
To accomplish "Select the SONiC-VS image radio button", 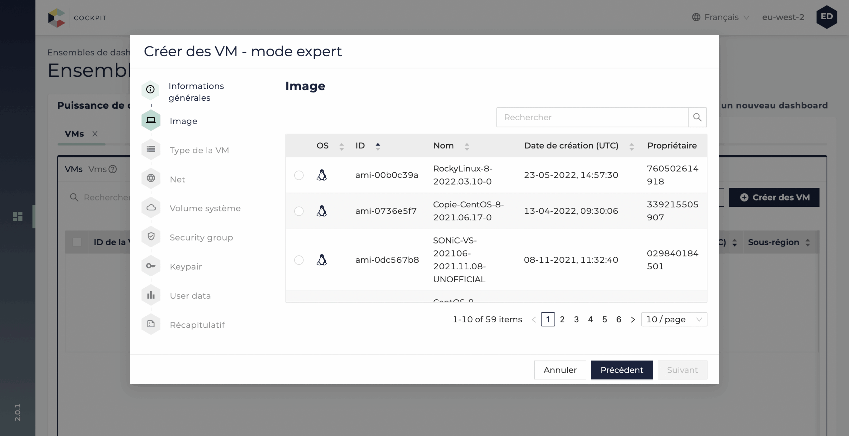I will click(x=299, y=260).
